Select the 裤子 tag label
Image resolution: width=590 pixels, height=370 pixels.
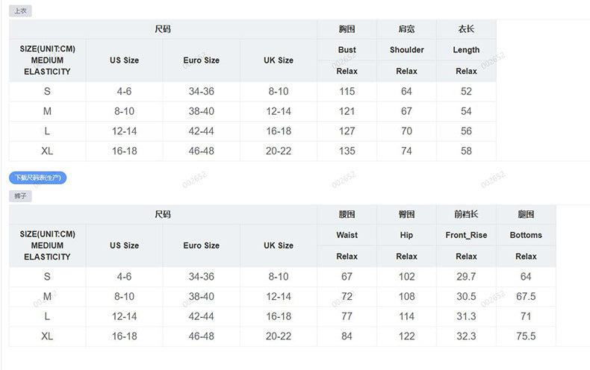[x=20, y=196]
